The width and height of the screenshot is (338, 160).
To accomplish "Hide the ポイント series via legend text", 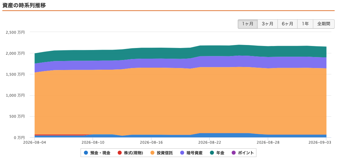I will click(x=246, y=153).
